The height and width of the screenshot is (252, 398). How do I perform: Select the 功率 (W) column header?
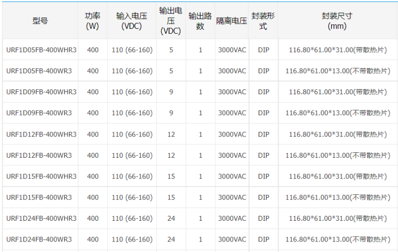[x=93, y=21]
